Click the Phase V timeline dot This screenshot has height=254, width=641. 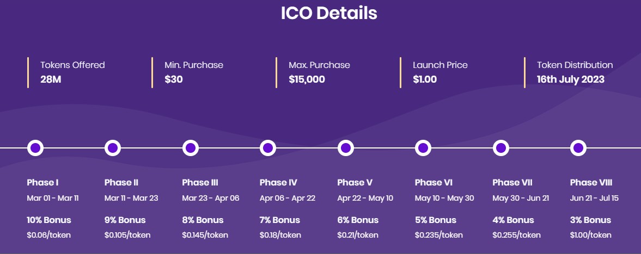click(345, 148)
